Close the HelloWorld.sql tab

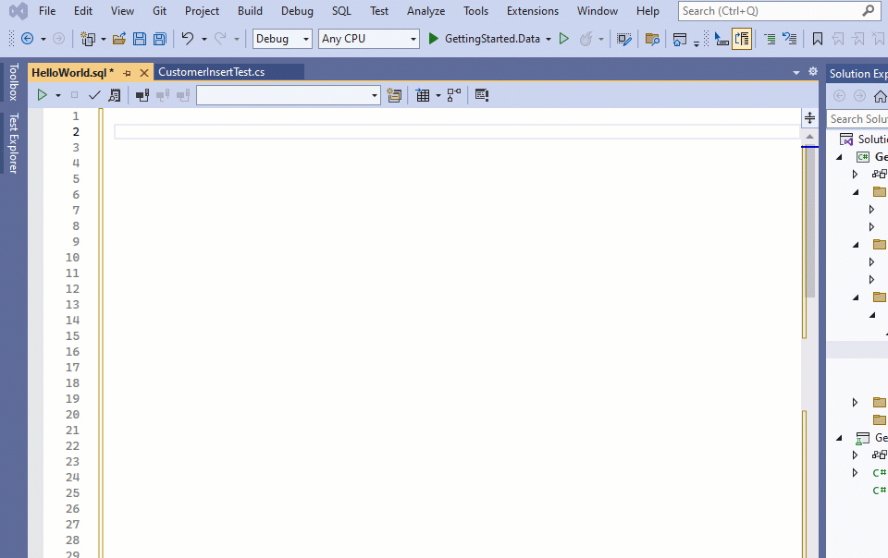(144, 73)
